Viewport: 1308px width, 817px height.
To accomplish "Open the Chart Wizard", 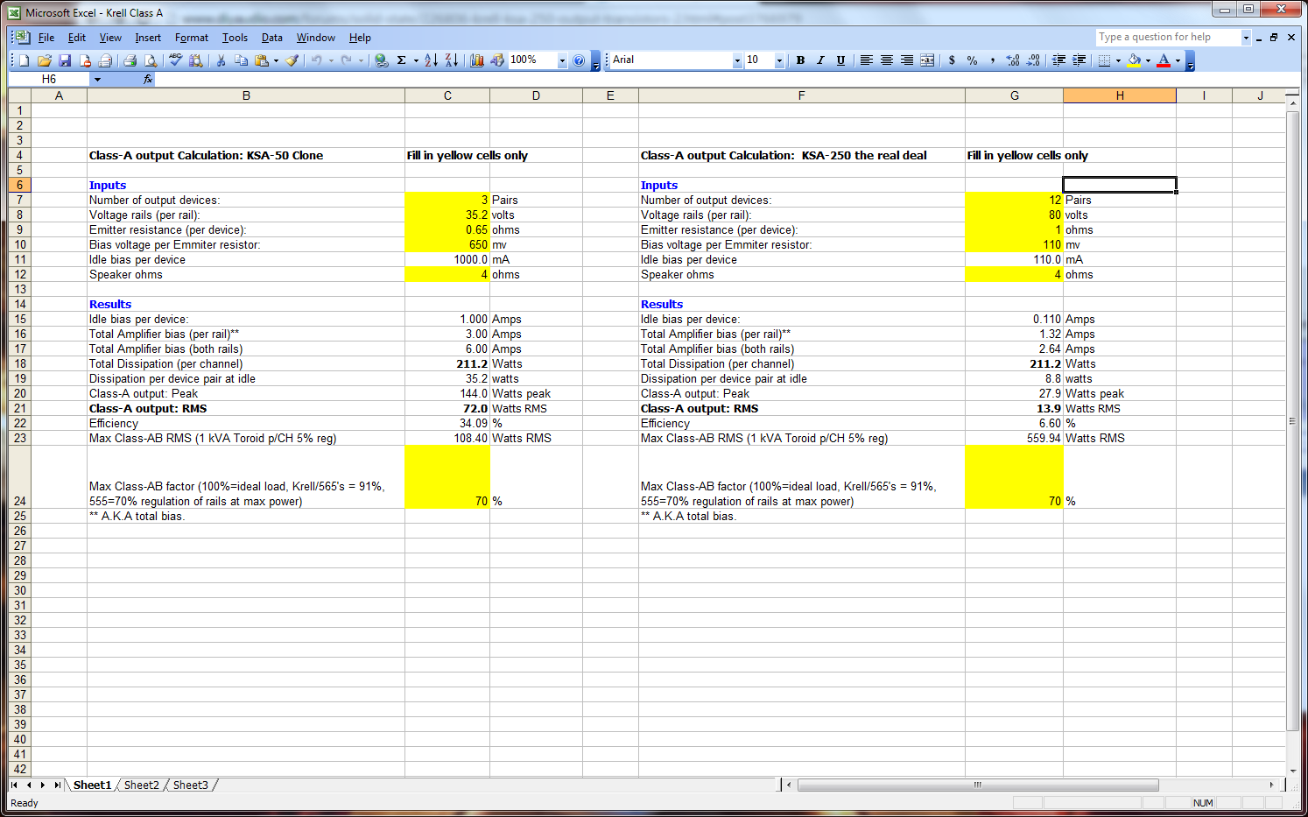I will (476, 60).
